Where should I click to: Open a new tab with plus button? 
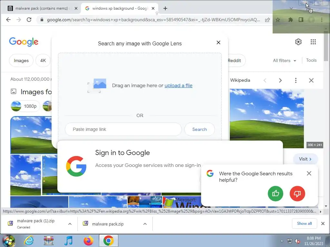(165, 8)
